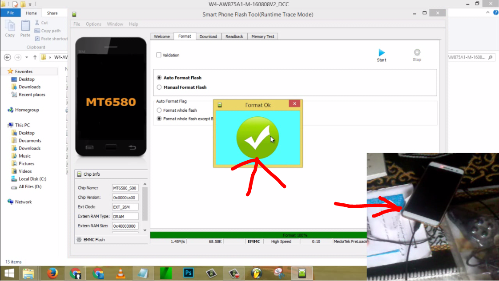The image size is (499, 281).
Task: Open VLC media player from taskbar
Action: (120, 273)
